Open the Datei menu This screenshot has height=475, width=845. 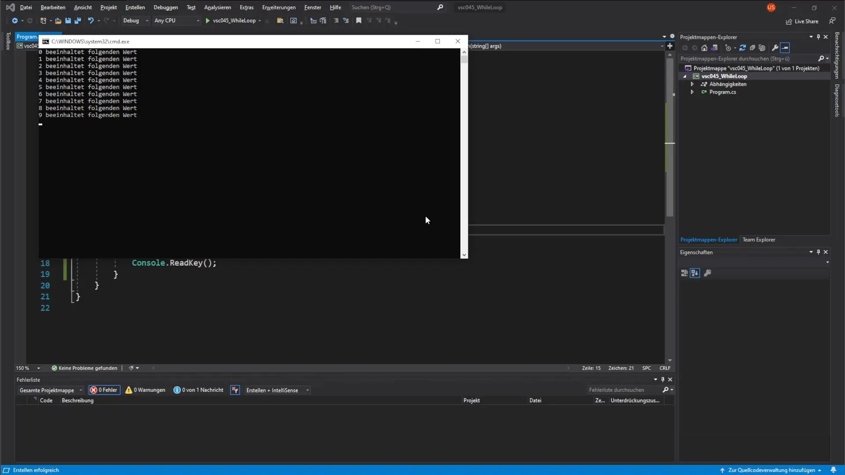(x=26, y=7)
